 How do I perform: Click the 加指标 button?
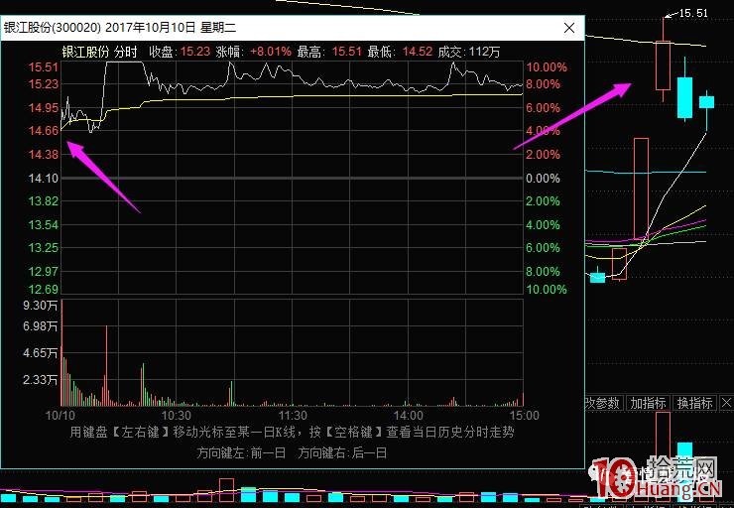[648, 403]
